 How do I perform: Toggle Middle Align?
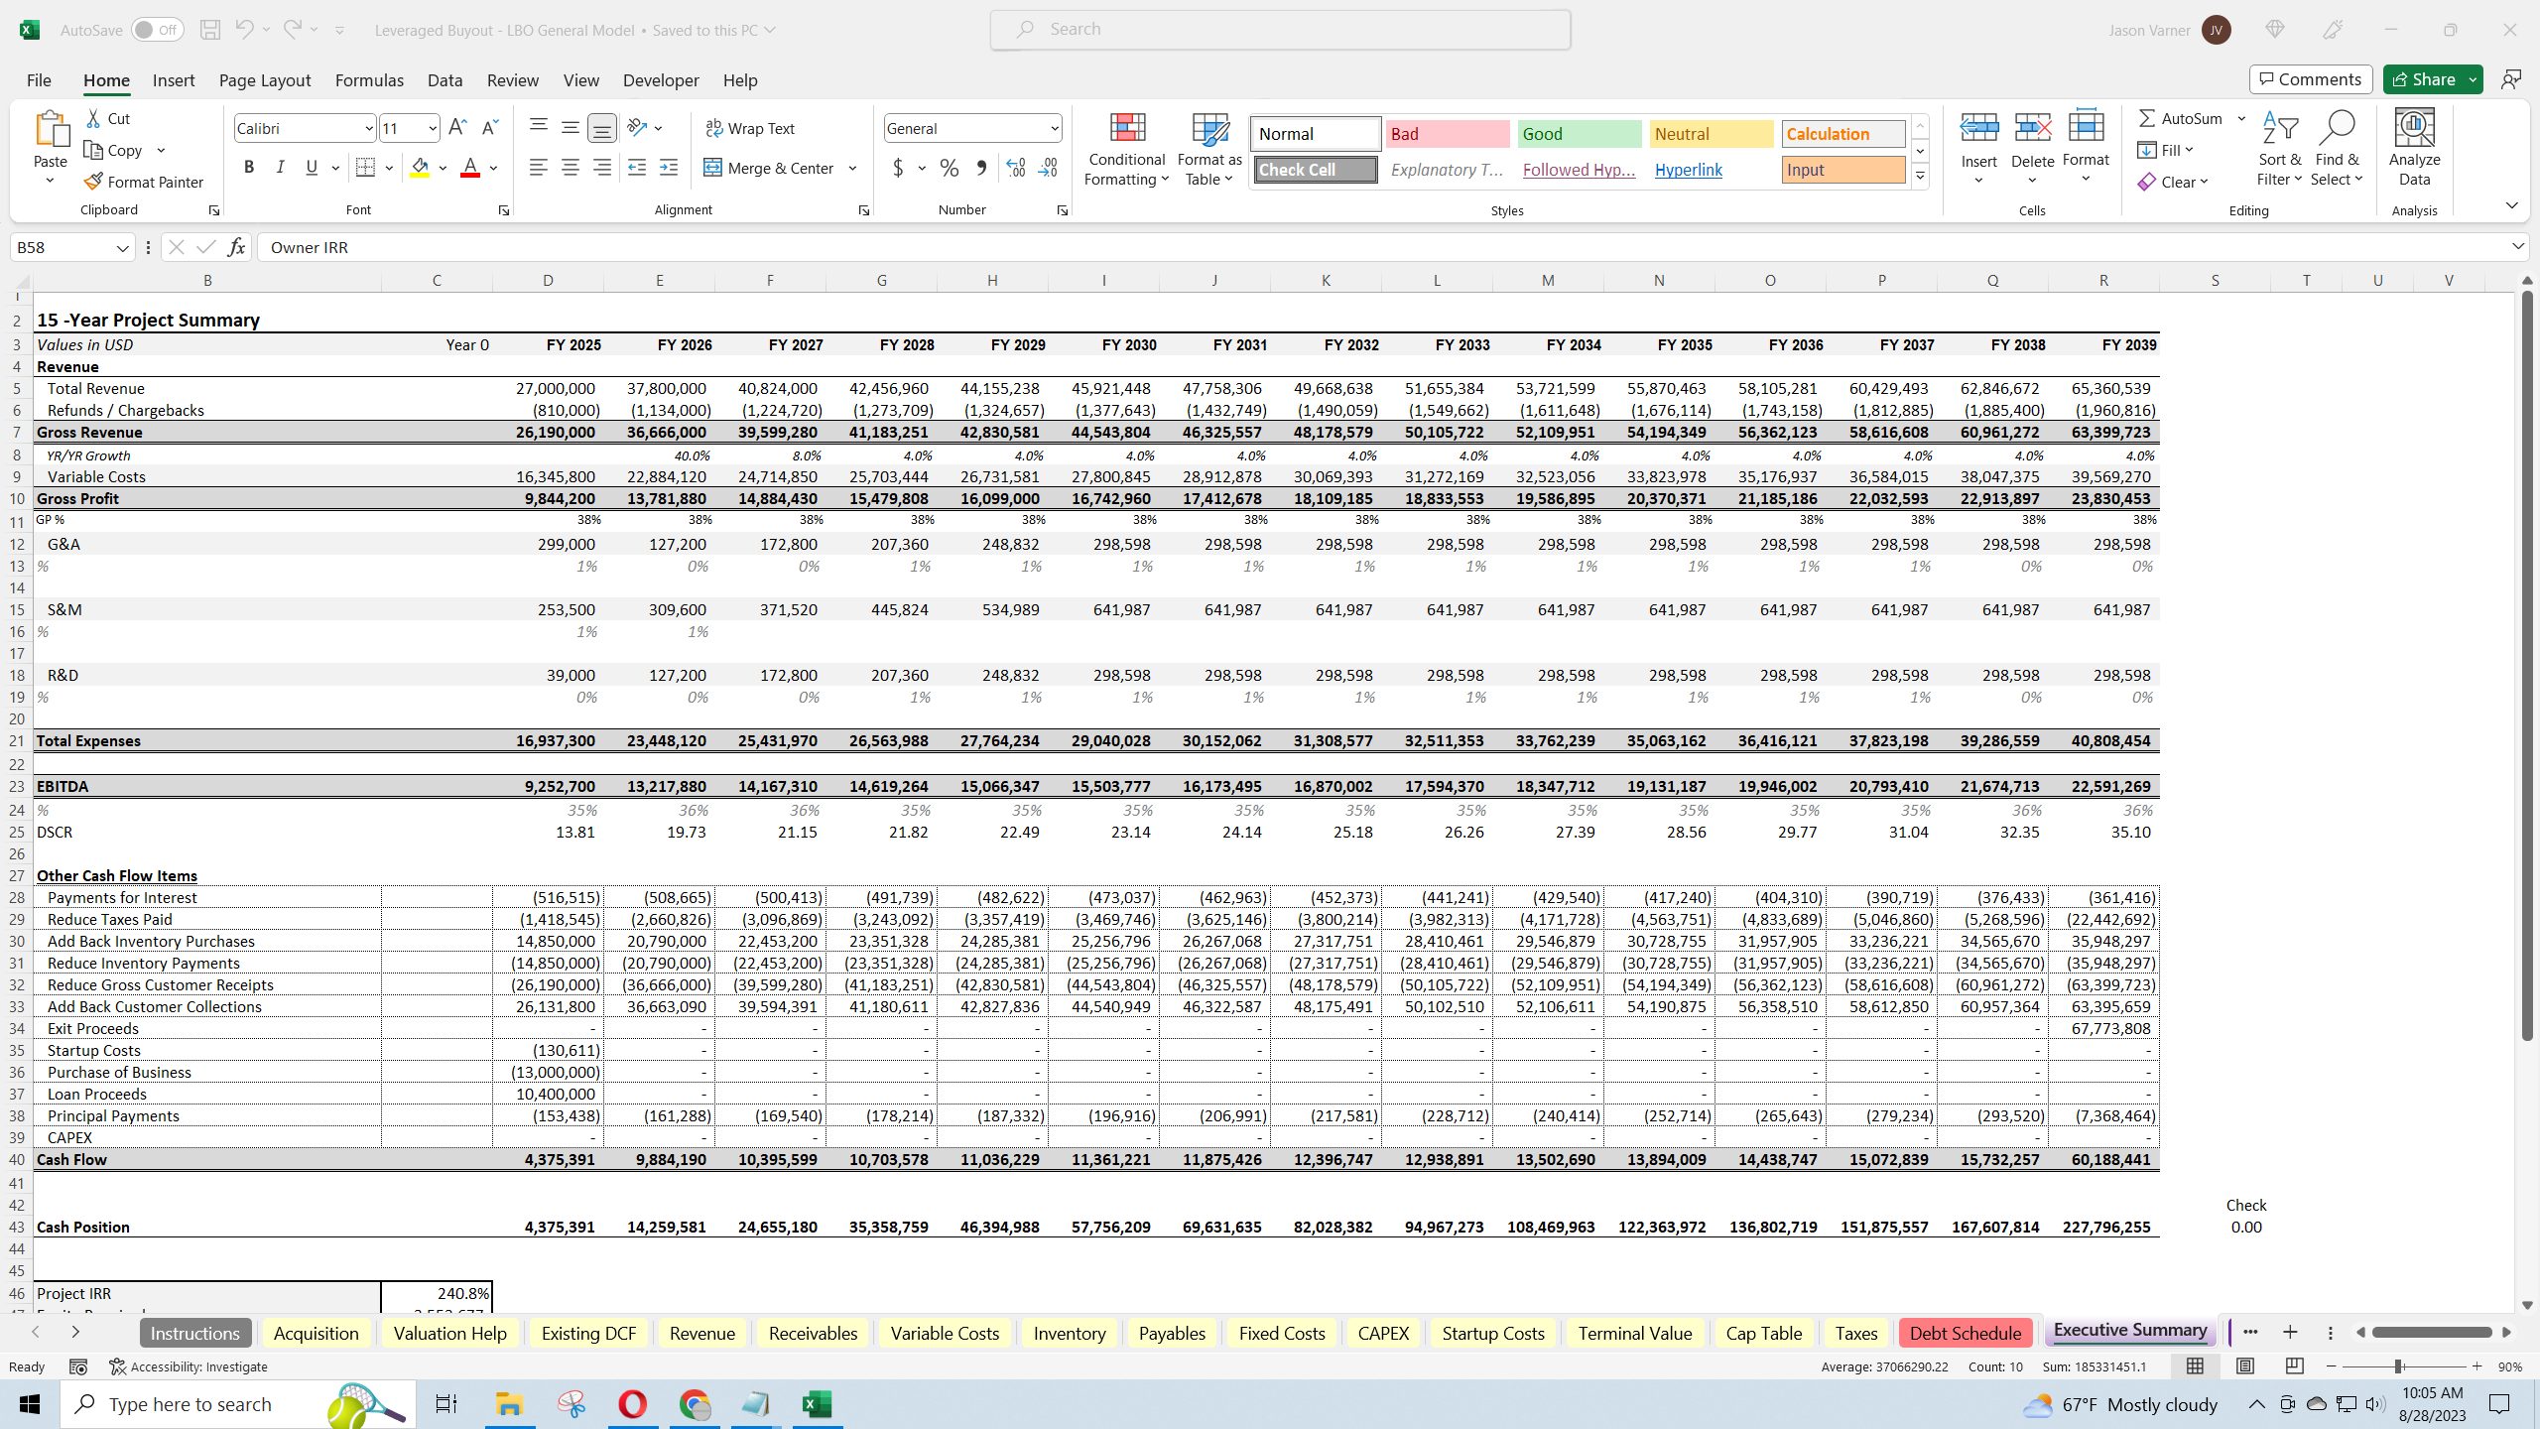pos(571,127)
